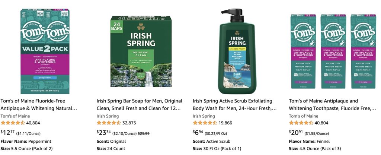Open 32,875 reviews for bar soap
This screenshot has width=381, height=155.
(129, 123)
